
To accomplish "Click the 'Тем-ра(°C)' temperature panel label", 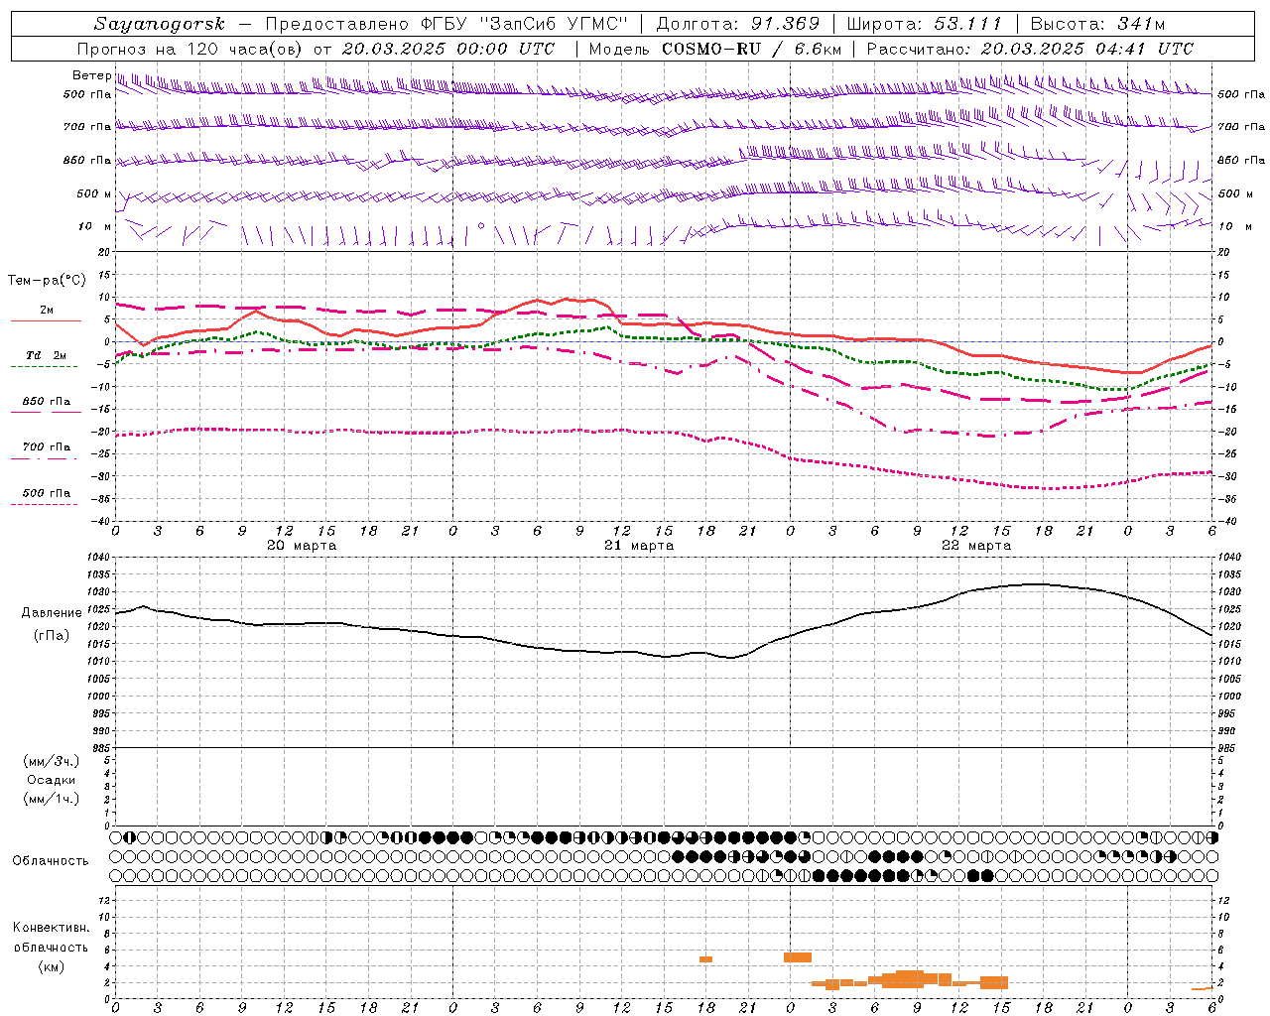I will (47, 281).
